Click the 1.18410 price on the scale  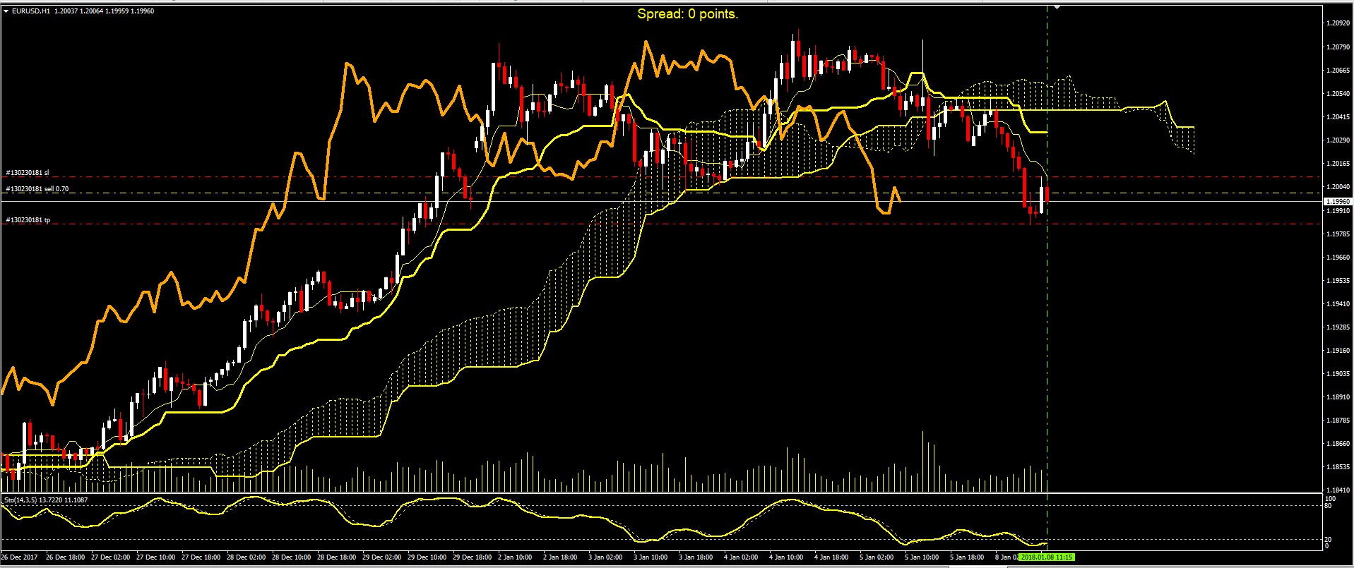(1338, 490)
